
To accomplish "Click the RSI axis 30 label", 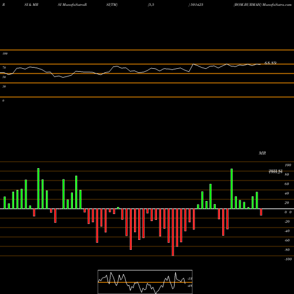I will (x=4, y=86).
